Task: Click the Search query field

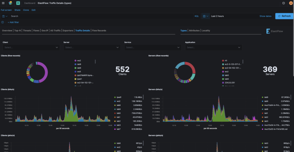Action: click(x=101, y=16)
